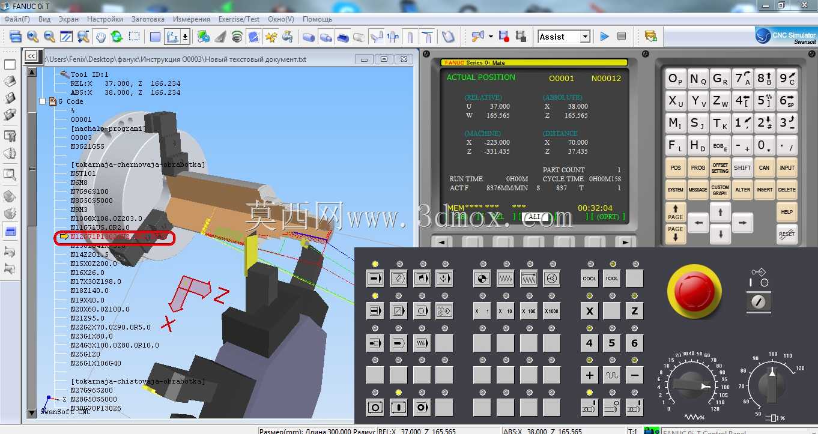Click the G-code panel vertical scrollbar
Screen dimensions: 818x434
32,242
